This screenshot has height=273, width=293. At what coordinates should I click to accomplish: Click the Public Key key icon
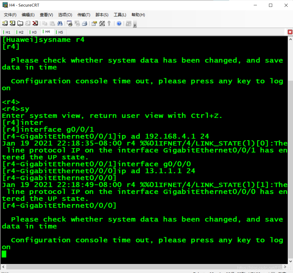pyautogui.click(x=109, y=23)
